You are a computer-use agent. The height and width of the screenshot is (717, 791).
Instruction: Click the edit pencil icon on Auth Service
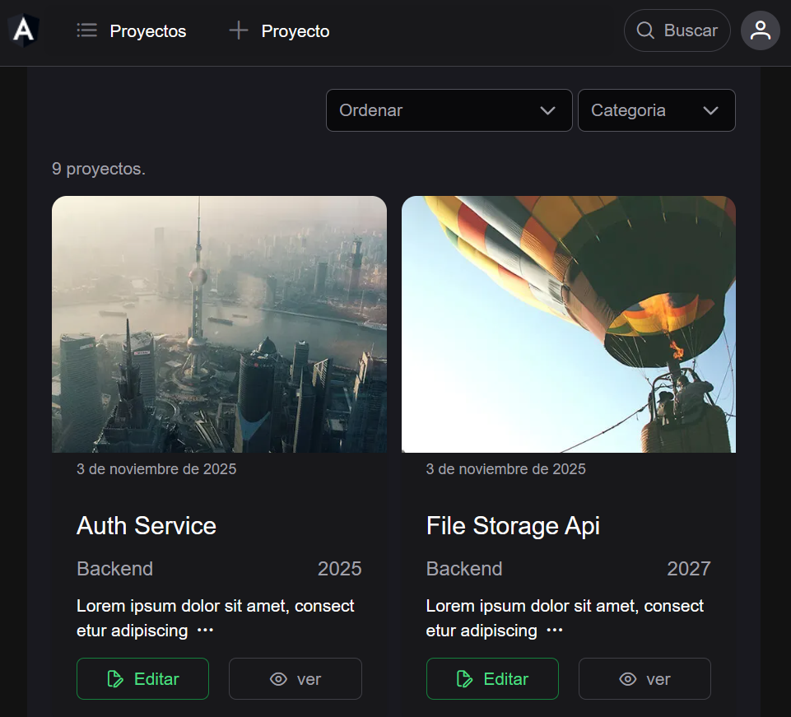115,679
